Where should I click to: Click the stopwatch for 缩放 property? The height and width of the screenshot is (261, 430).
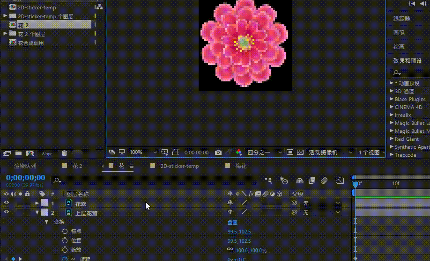(65, 249)
